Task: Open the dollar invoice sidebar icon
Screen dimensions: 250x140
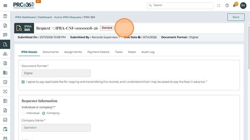Action: 5,63
